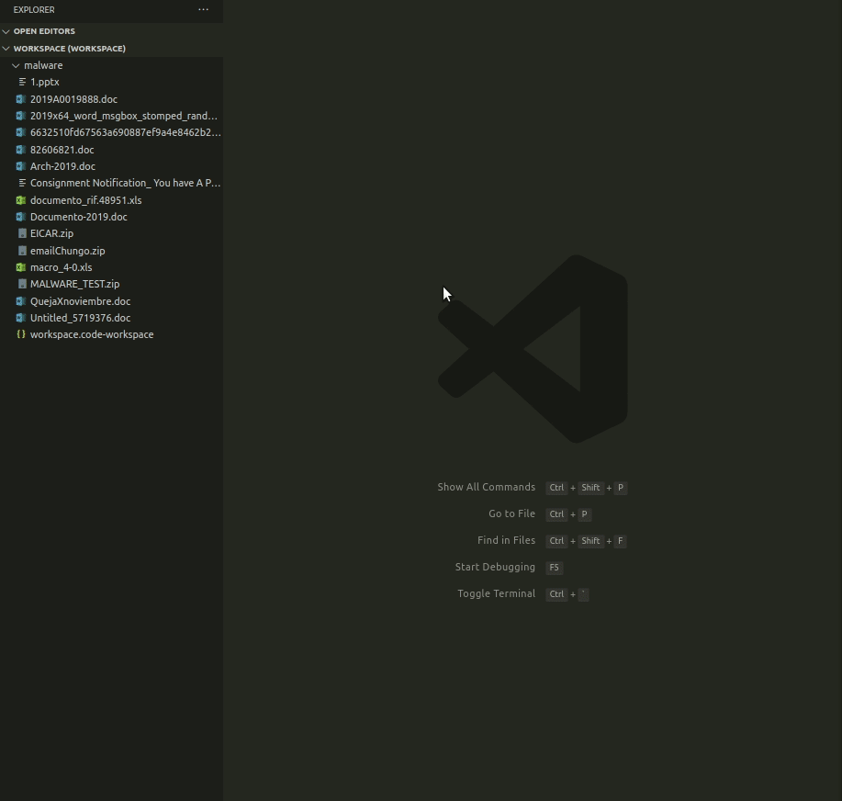Open the 82606821.doc file

[62, 150]
